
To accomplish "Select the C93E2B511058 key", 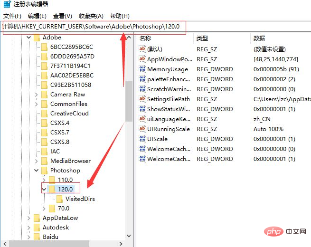I will coord(71,85).
